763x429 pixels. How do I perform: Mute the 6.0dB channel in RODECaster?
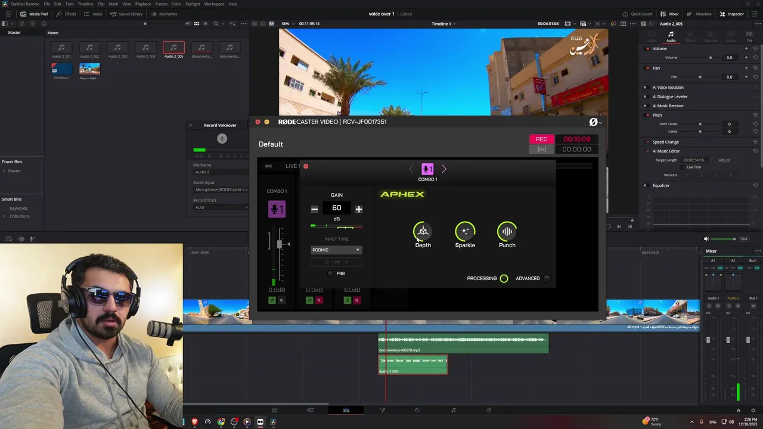pos(357,300)
